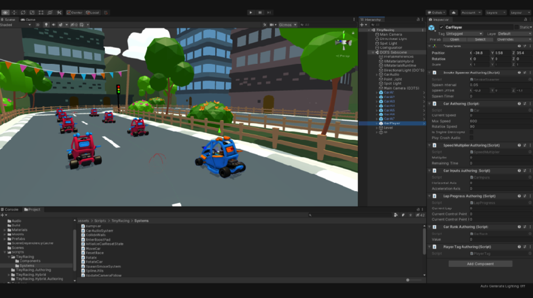Screen dimensions: 533x298
Task: Click the prefab Open button
Action: click(454, 39)
